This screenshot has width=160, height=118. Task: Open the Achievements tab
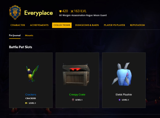tap(39, 25)
